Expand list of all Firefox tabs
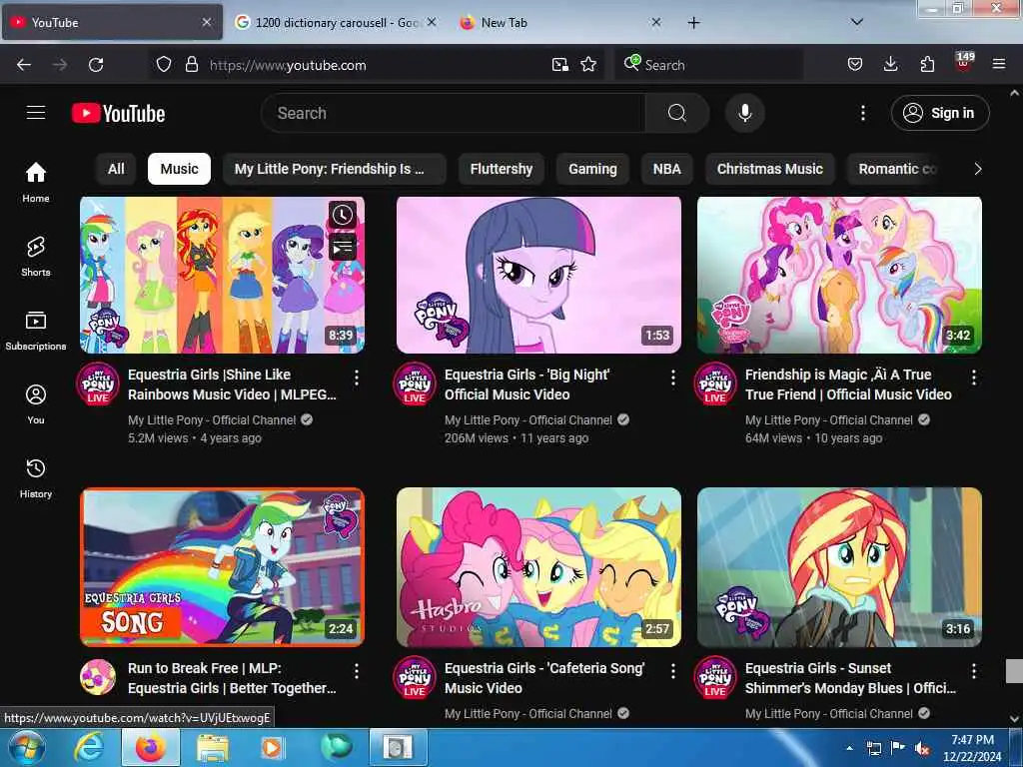This screenshot has width=1023, height=767. click(856, 23)
